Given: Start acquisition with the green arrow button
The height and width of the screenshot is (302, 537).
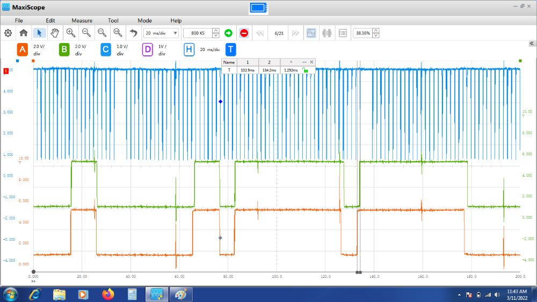Looking at the screenshot, I should [x=228, y=33].
